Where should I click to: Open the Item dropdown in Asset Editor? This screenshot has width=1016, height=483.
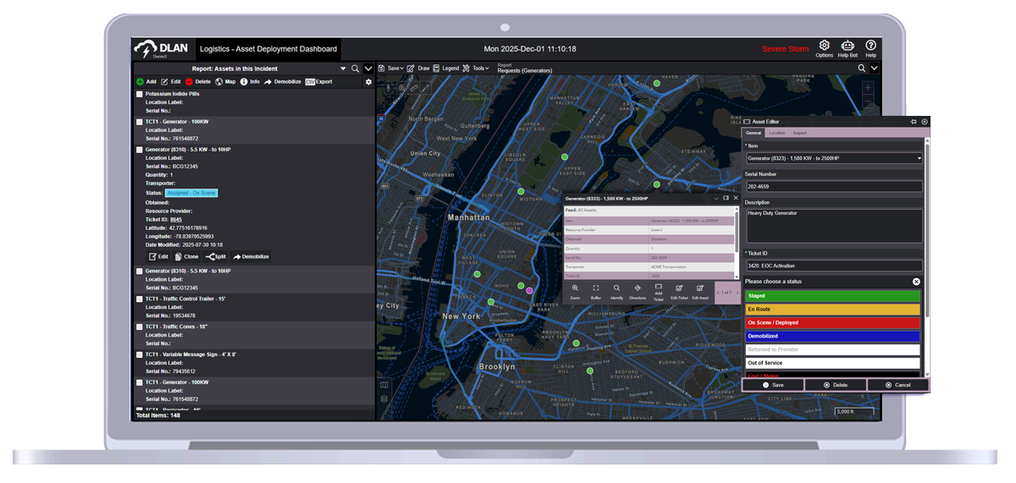(x=833, y=158)
